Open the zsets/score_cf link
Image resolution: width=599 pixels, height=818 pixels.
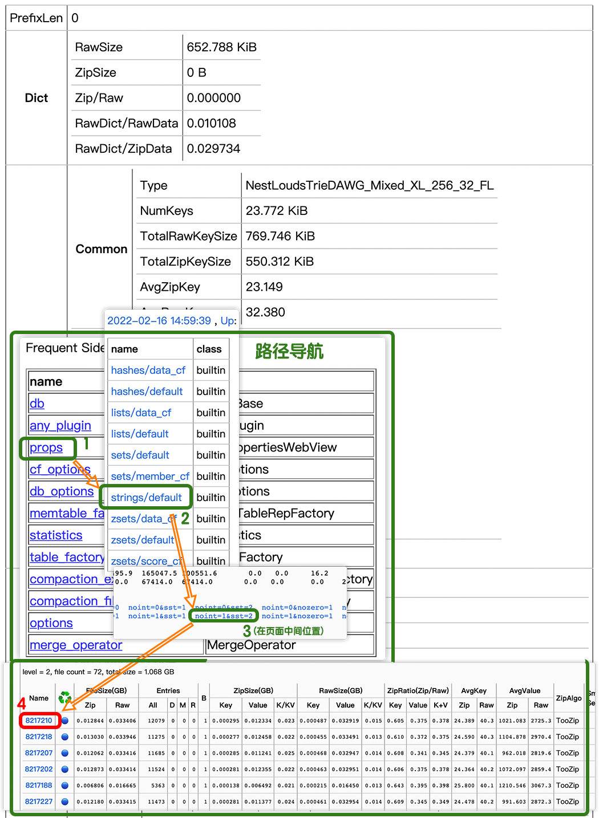(147, 561)
